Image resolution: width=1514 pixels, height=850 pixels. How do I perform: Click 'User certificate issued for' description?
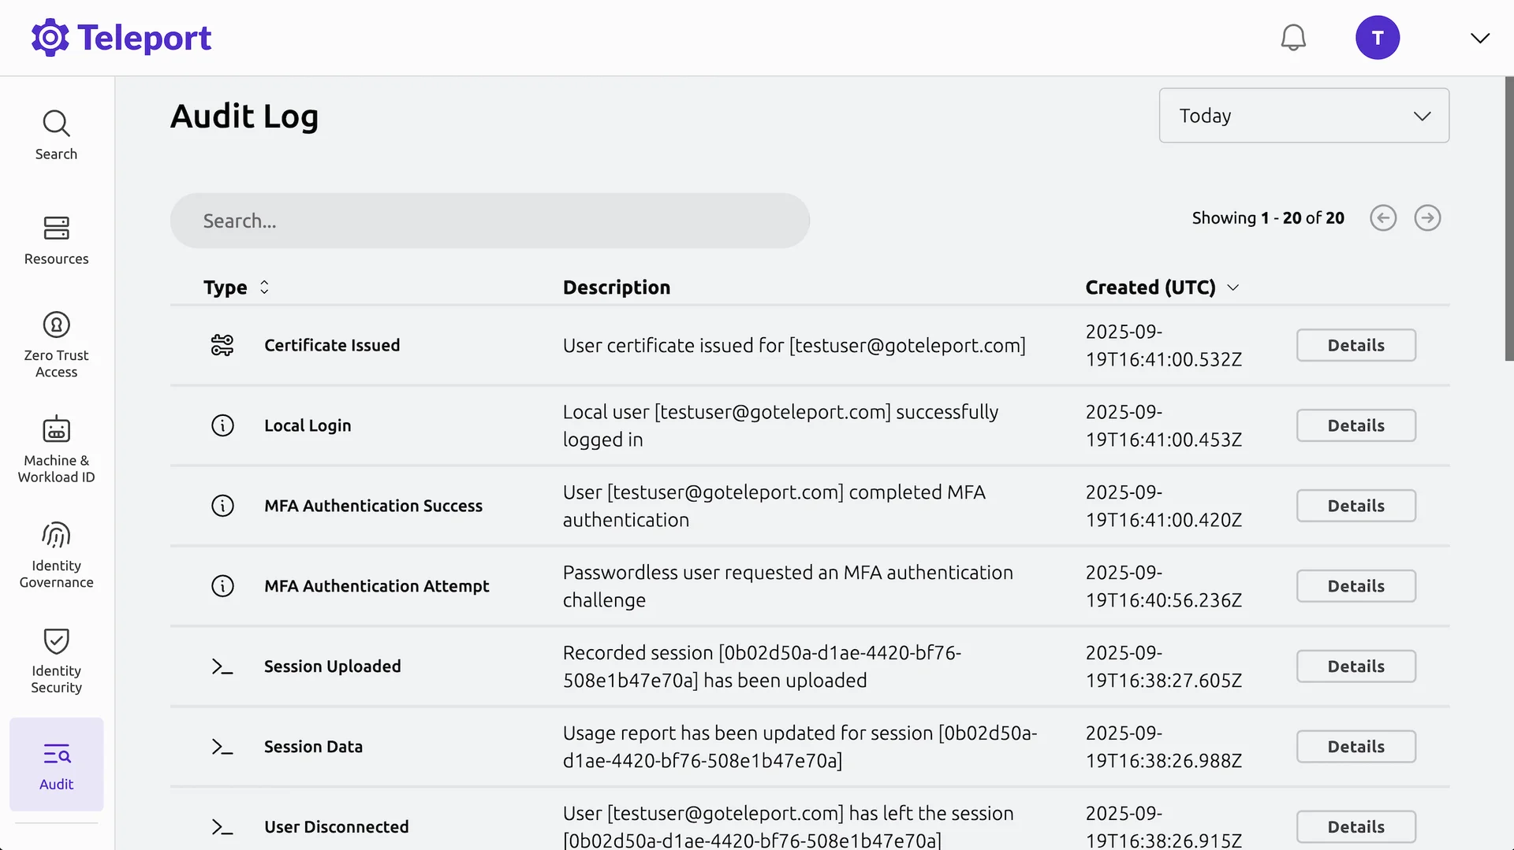[794, 346]
